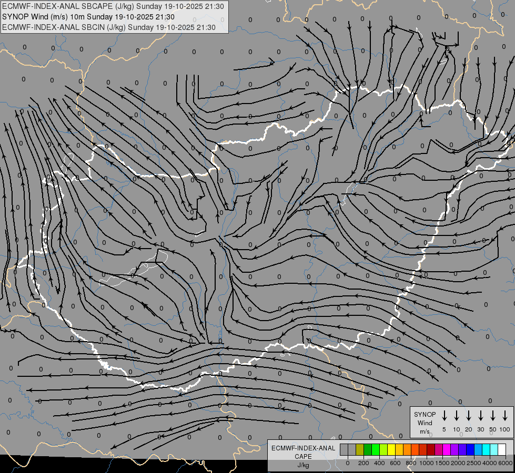Click the 5 m/s wind arrow symbol
Screen dimensions: 515x473
[x=444, y=416]
